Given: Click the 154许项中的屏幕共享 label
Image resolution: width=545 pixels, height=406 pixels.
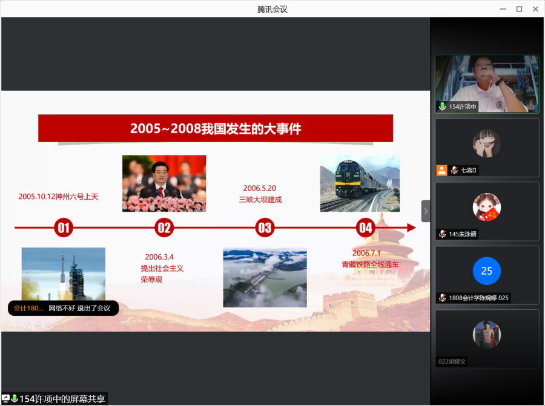Looking at the screenshot, I should pos(62,399).
